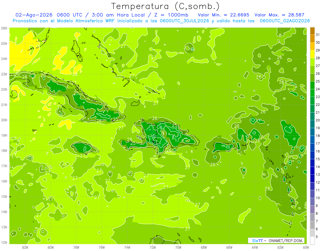
Task: Click the 18N latitude axis label
Action: [x=4, y=151]
